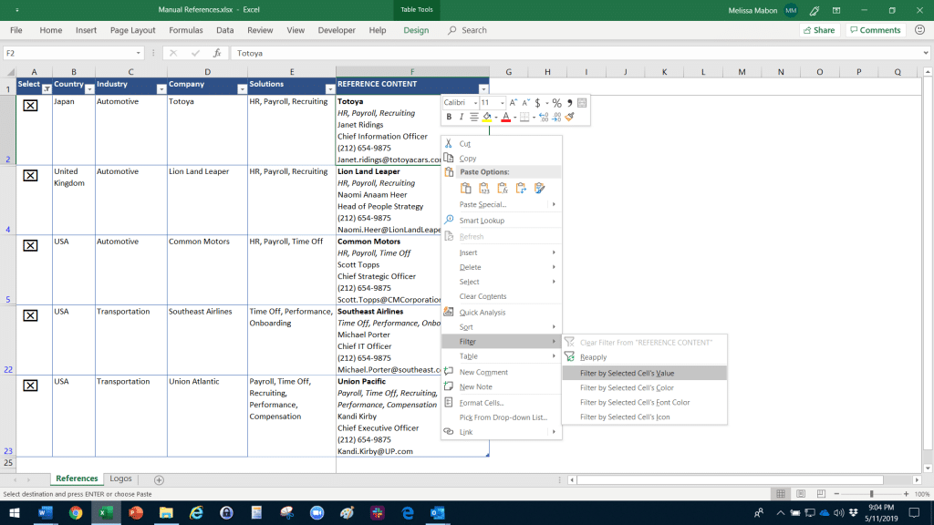Click the Increase Decimal icon
934x525 pixels.
pos(544,117)
